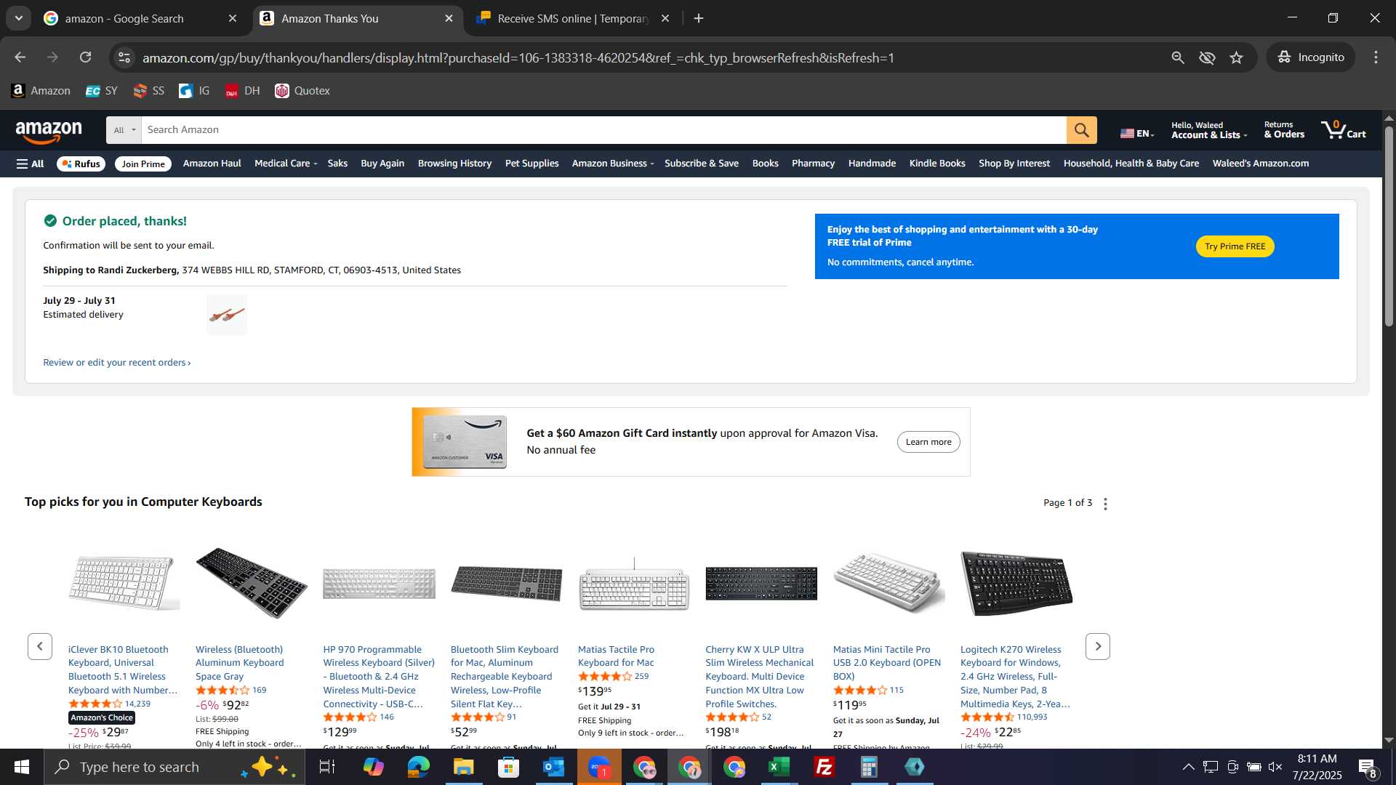Click the site information icon in the address bar

tap(124, 57)
